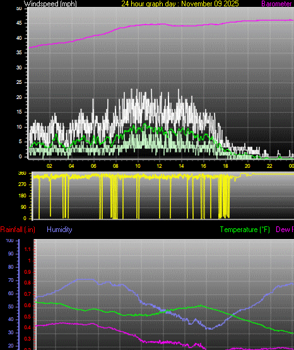Click the Rainfall (.in) legend label
294x350 pixels.
pos(18,230)
